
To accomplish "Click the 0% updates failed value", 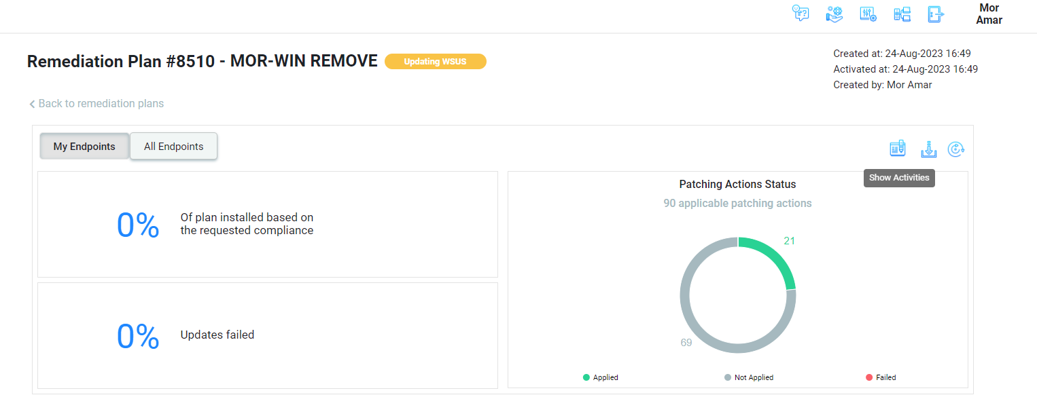I will tap(138, 336).
